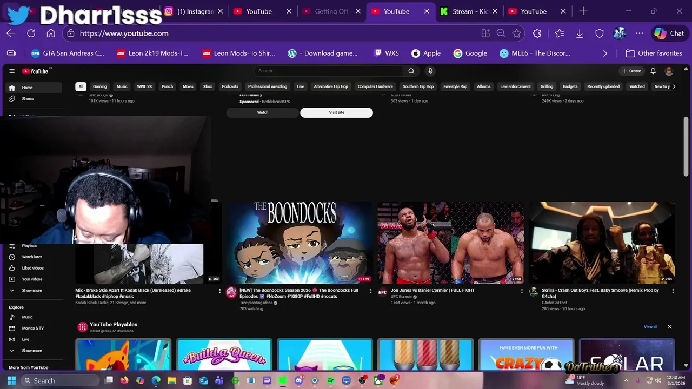Open the Watch later sidebar item

[x=32, y=257]
